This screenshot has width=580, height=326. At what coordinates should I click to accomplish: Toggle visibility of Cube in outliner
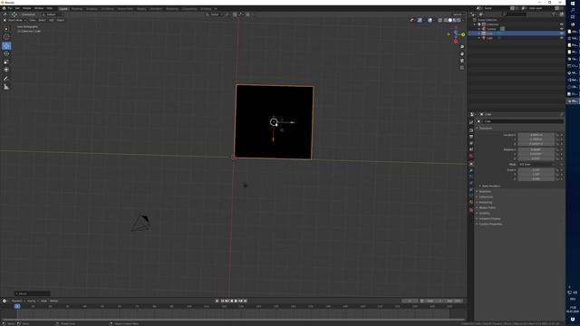coord(562,34)
